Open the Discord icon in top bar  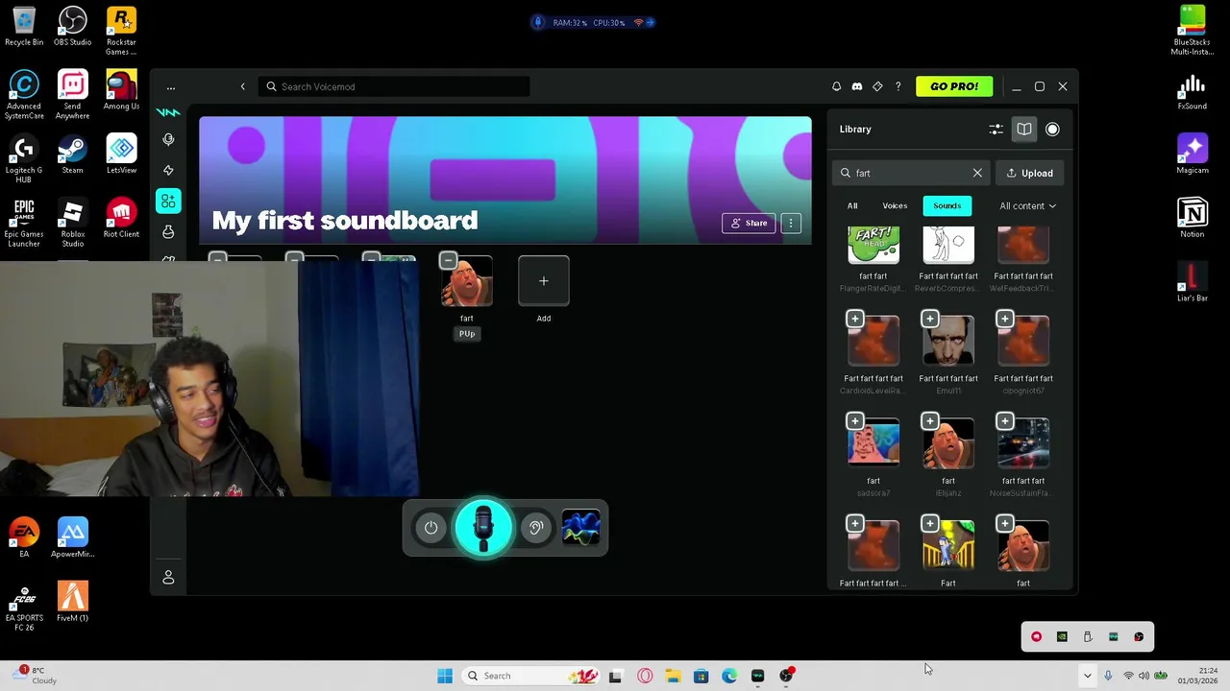pyautogui.click(x=857, y=86)
